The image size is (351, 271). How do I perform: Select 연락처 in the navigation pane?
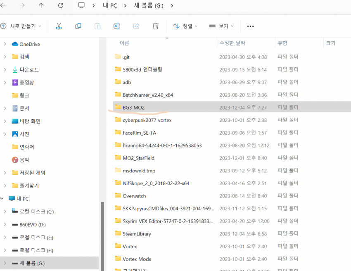tap(27, 147)
